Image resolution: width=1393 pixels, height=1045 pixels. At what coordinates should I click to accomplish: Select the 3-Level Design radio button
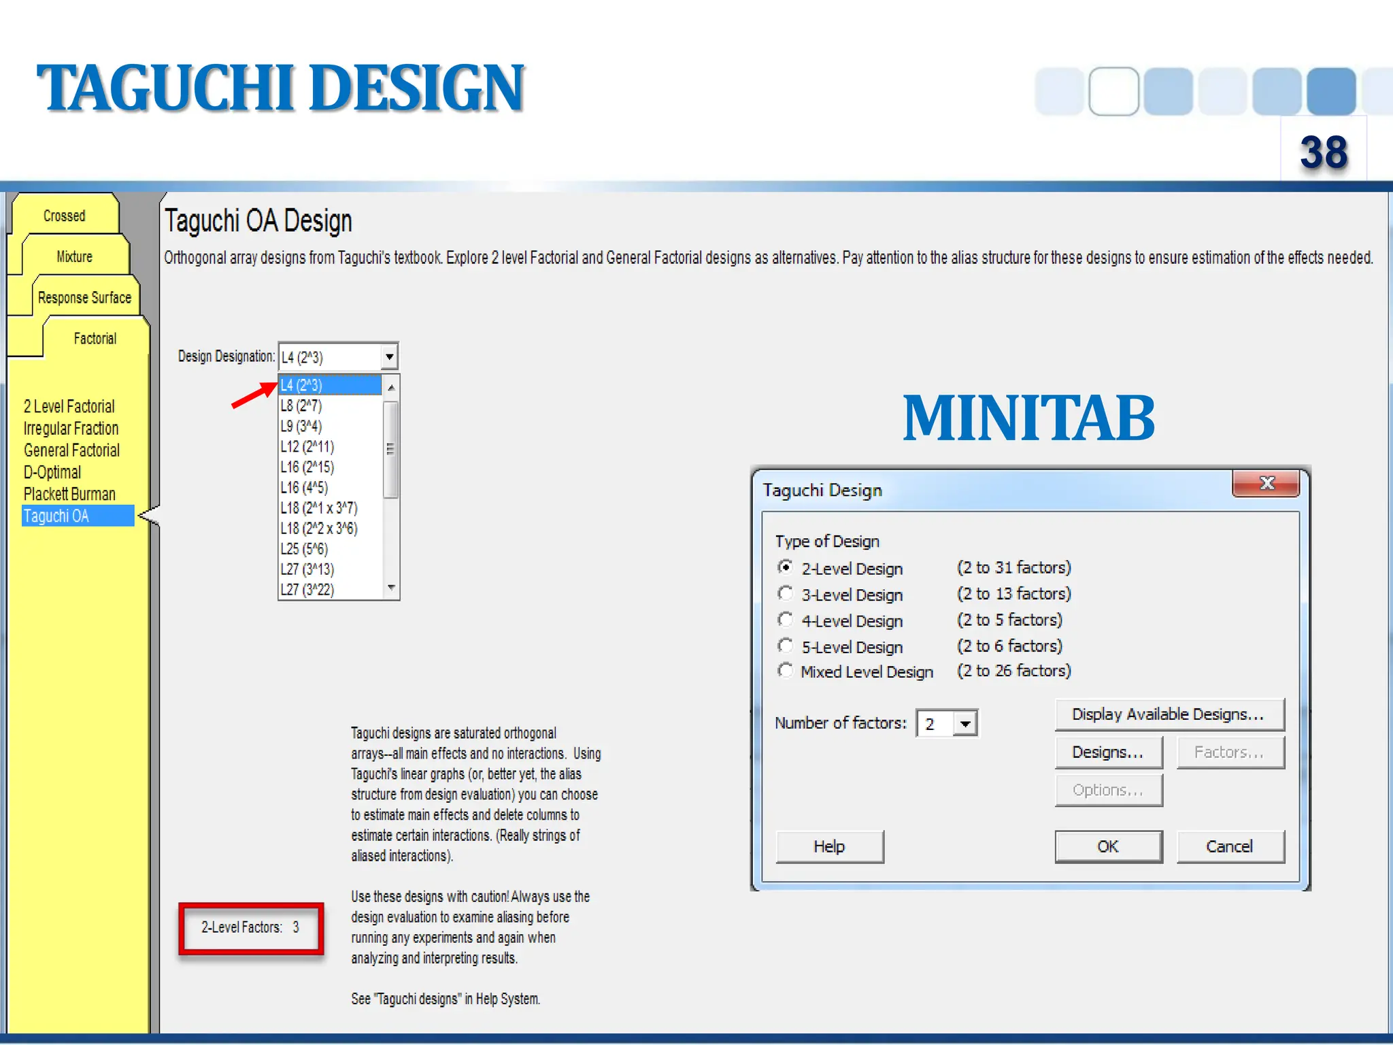coord(786,594)
